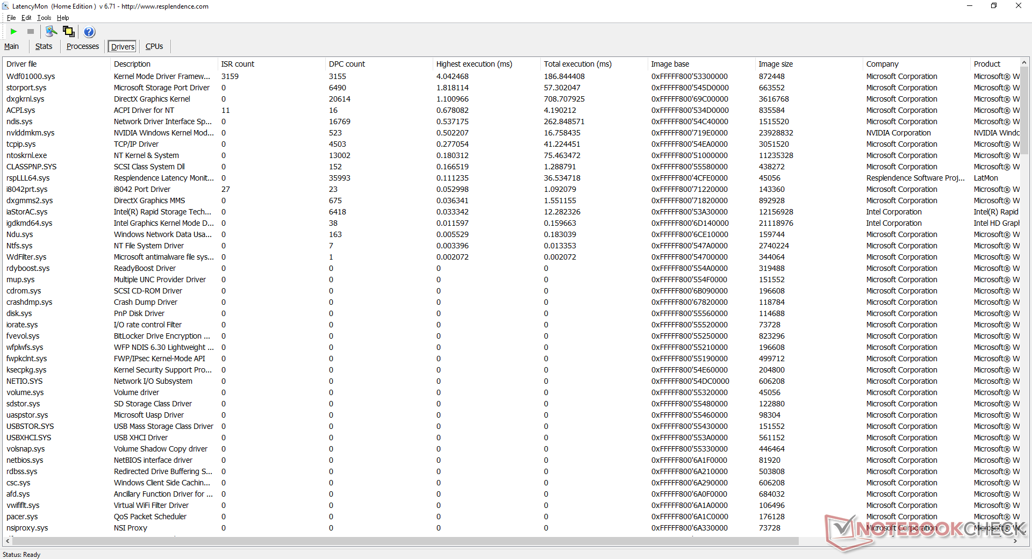The image size is (1032, 559).
Task: Select the ndis.sys driver row
Action: (x=511, y=121)
